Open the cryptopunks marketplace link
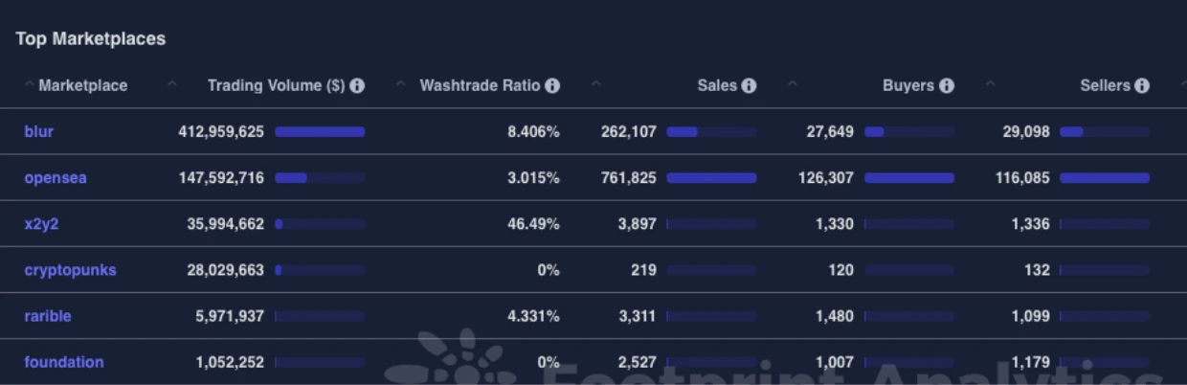Image resolution: width=1187 pixels, height=385 pixels. (70, 270)
